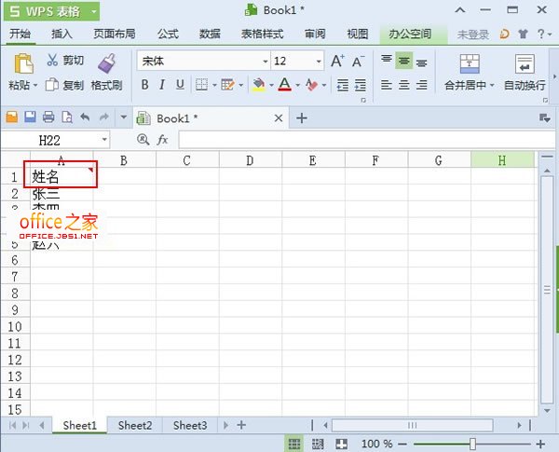
Task: Close the Book1 document tab
Action: click(x=279, y=117)
